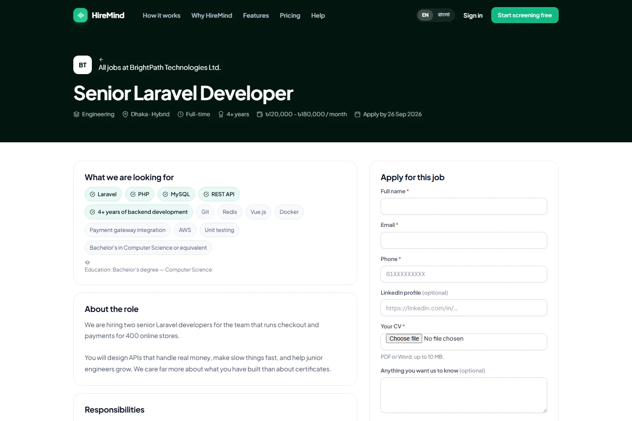Click check icon on backend development chip
Image resolution: width=632 pixels, height=421 pixels.
[92, 212]
